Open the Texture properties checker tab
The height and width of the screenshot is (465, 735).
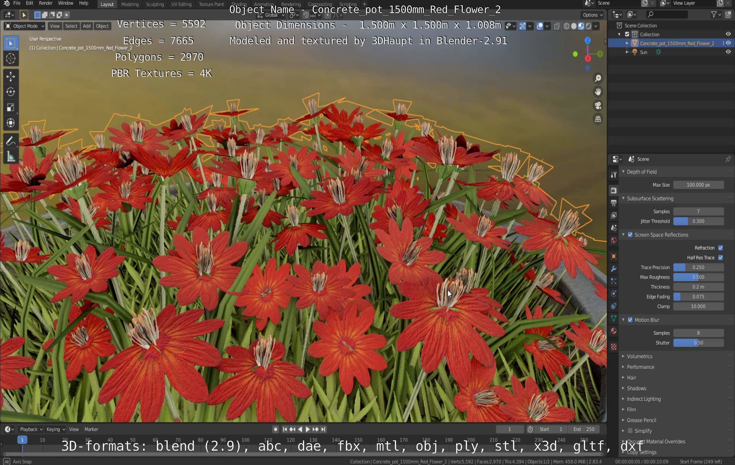(613, 347)
